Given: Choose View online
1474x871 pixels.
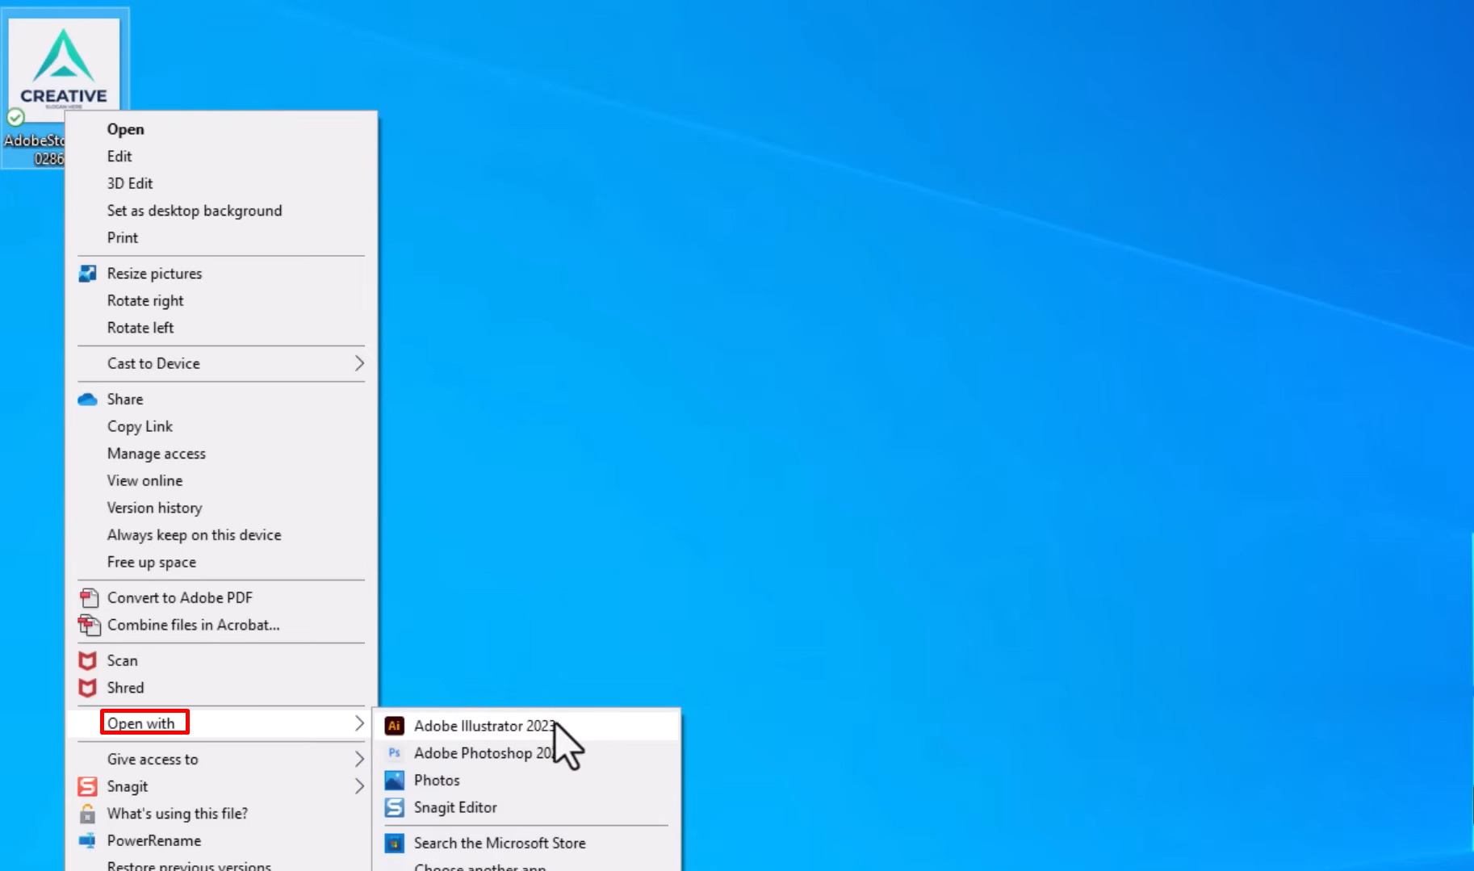Looking at the screenshot, I should (x=145, y=481).
